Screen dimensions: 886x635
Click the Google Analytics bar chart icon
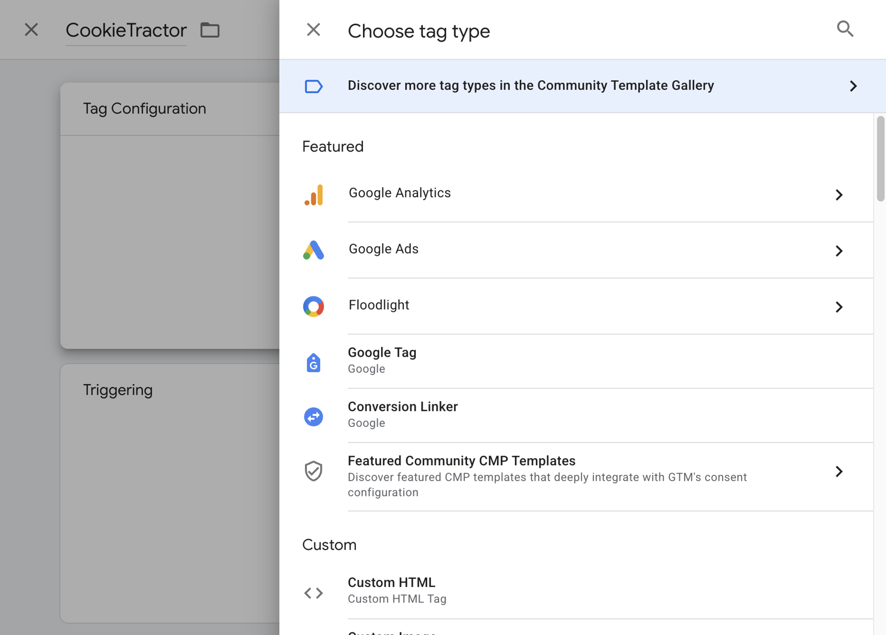coord(314,195)
